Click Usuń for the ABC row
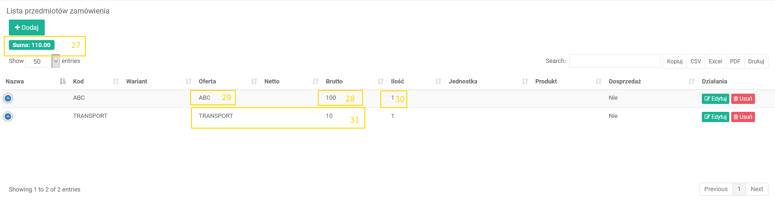775x219 pixels. (743, 99)
